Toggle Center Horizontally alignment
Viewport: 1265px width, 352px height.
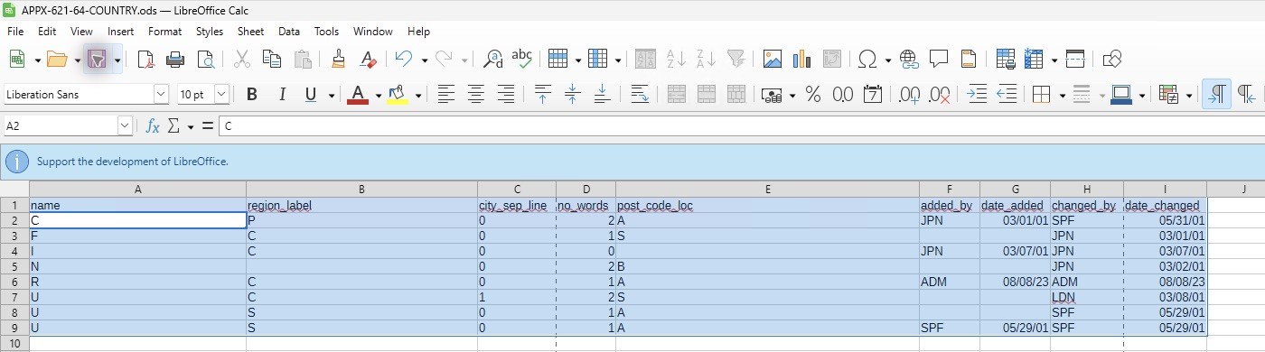click(476, 94)
